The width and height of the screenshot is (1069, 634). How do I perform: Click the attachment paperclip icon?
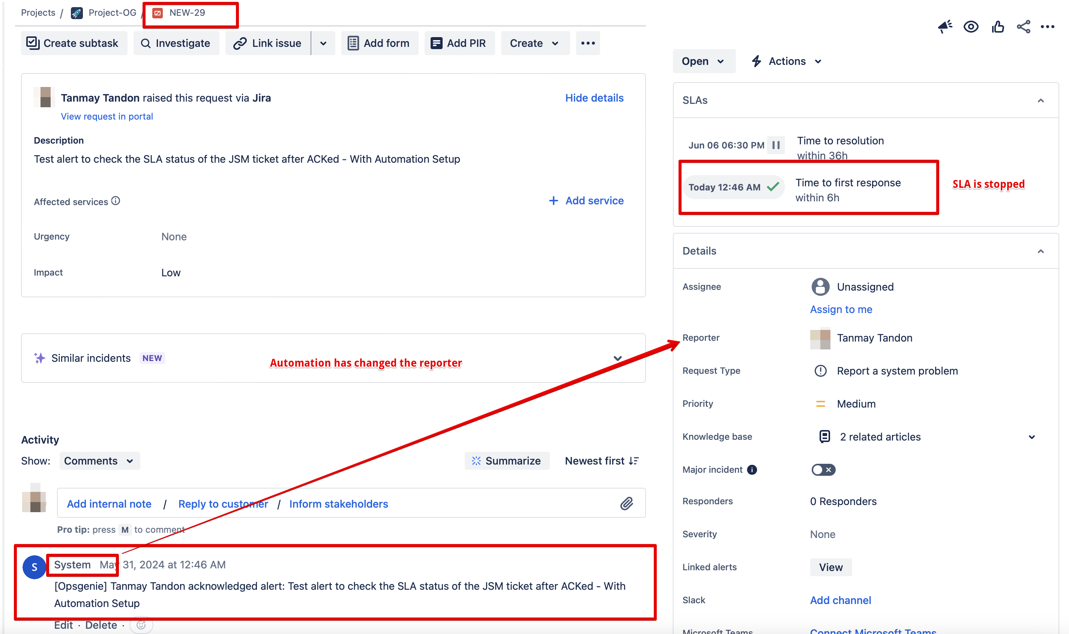click(x=627, y=504)
